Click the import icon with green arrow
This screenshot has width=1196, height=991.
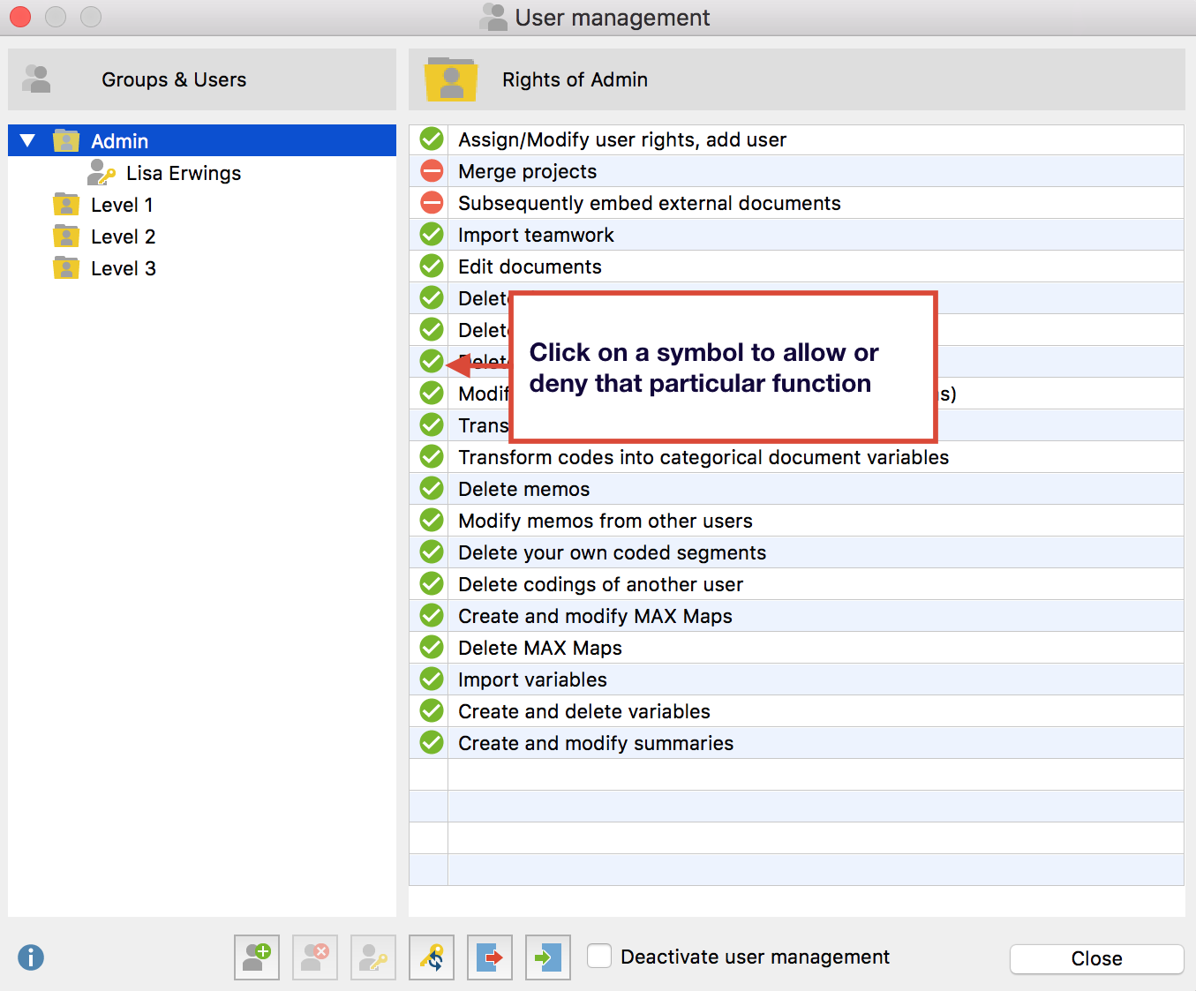pos(548,957)
